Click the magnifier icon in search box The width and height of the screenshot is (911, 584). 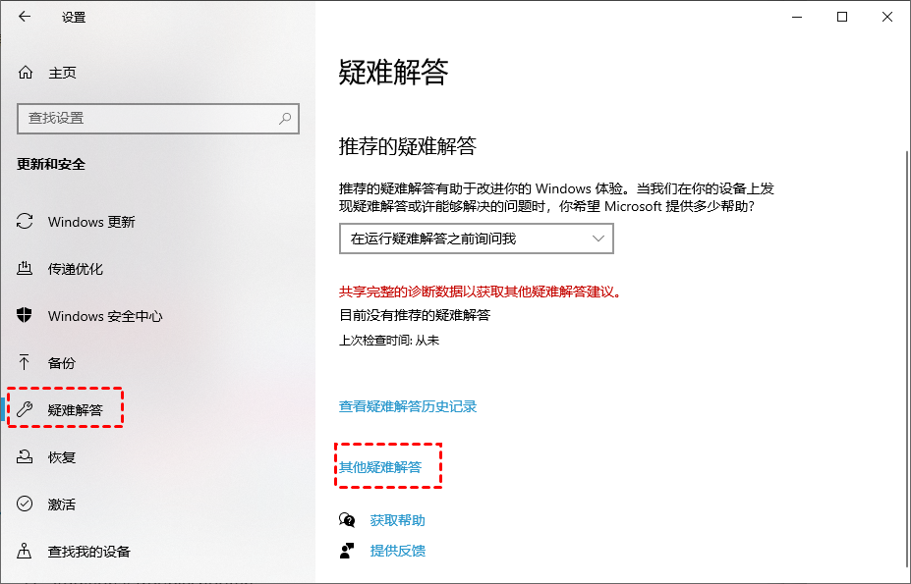tap(285, 119)
